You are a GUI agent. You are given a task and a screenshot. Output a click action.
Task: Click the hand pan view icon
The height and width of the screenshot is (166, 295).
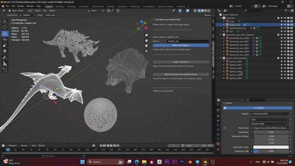[147, 41]
